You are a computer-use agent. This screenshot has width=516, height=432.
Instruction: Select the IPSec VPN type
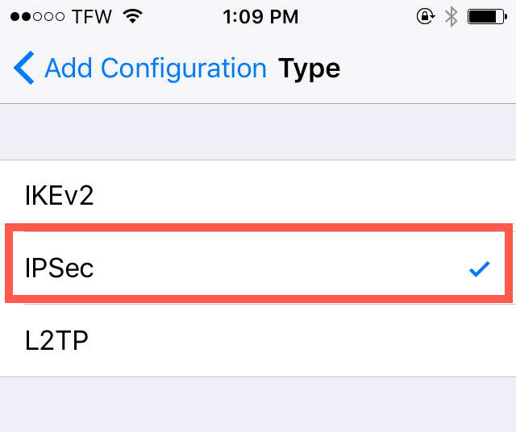tap(258, 268)
